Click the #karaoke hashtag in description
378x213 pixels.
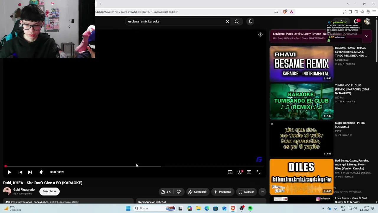click(65, 202)
